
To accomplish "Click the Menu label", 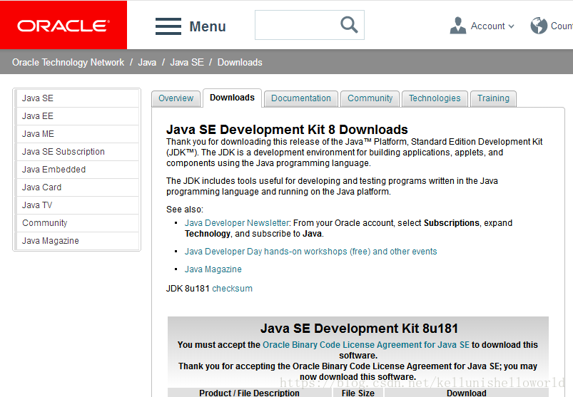I will [208, 26].
